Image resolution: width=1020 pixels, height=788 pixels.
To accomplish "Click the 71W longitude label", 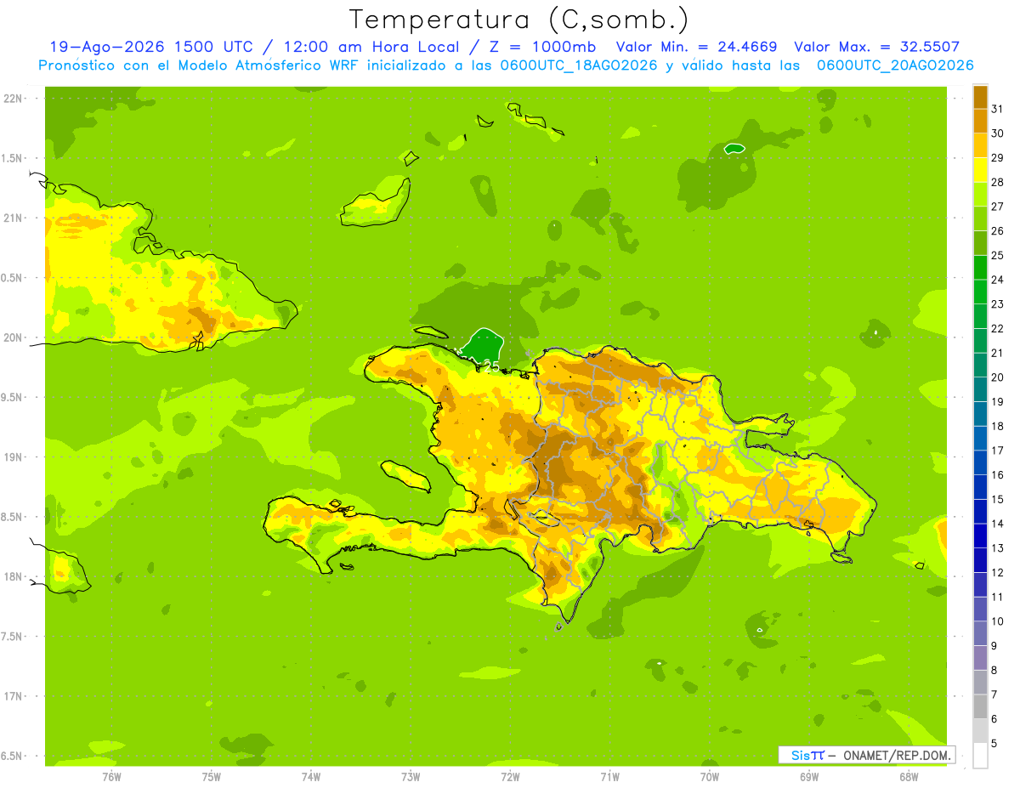I will 609,777.
